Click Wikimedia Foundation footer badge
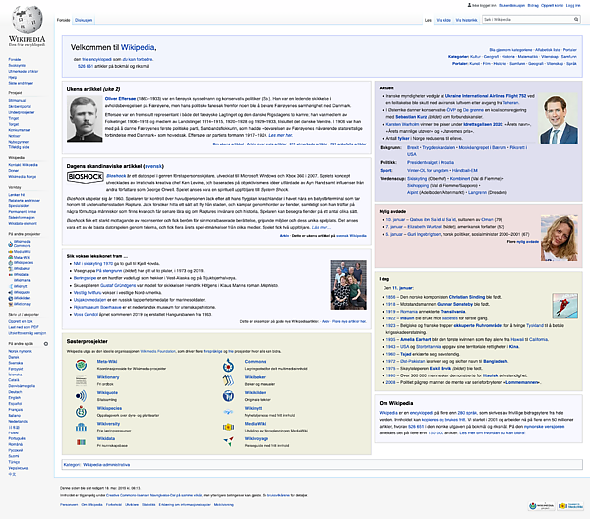 coord(542,506)
